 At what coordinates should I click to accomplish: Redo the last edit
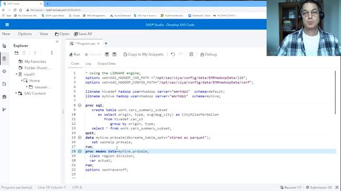point(180,54)
